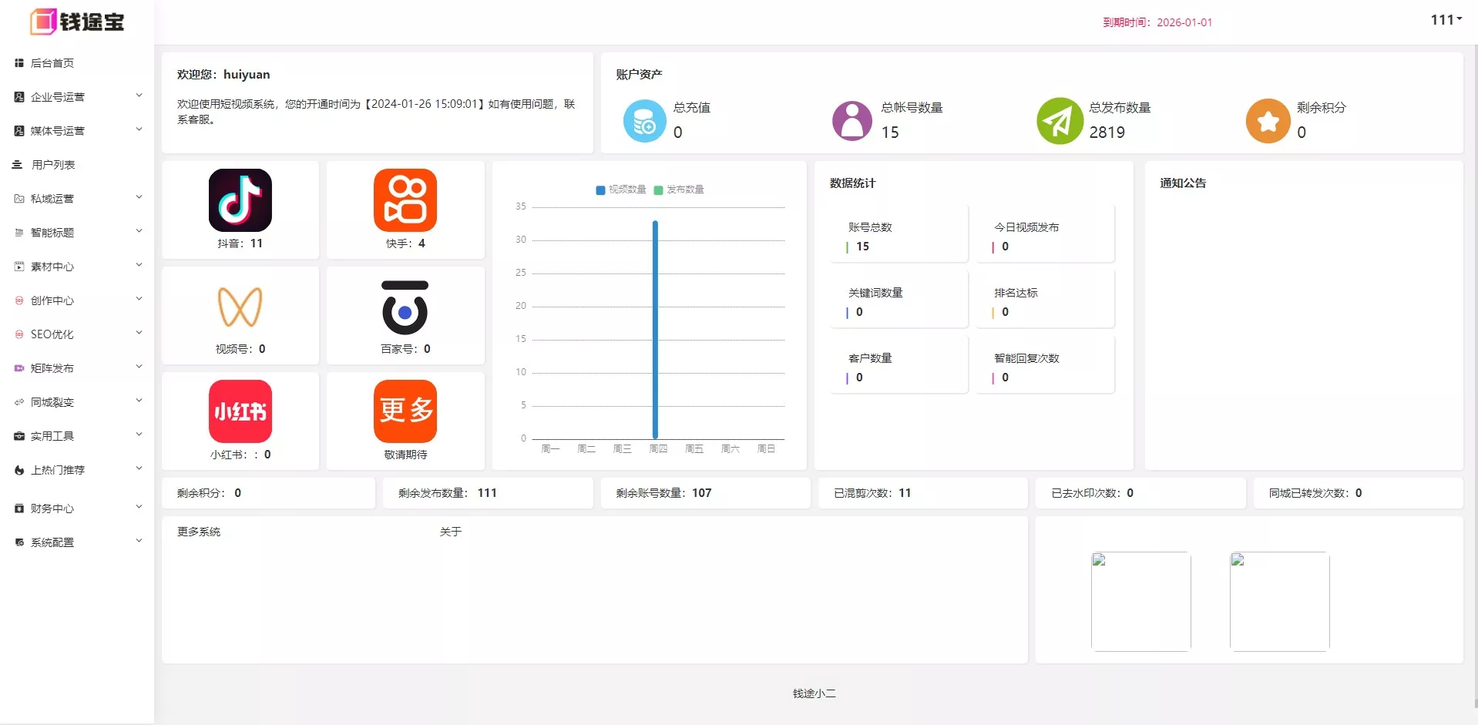Open the 111 user dropdown
The image size is (1478, 725).
click(1446, 20)
